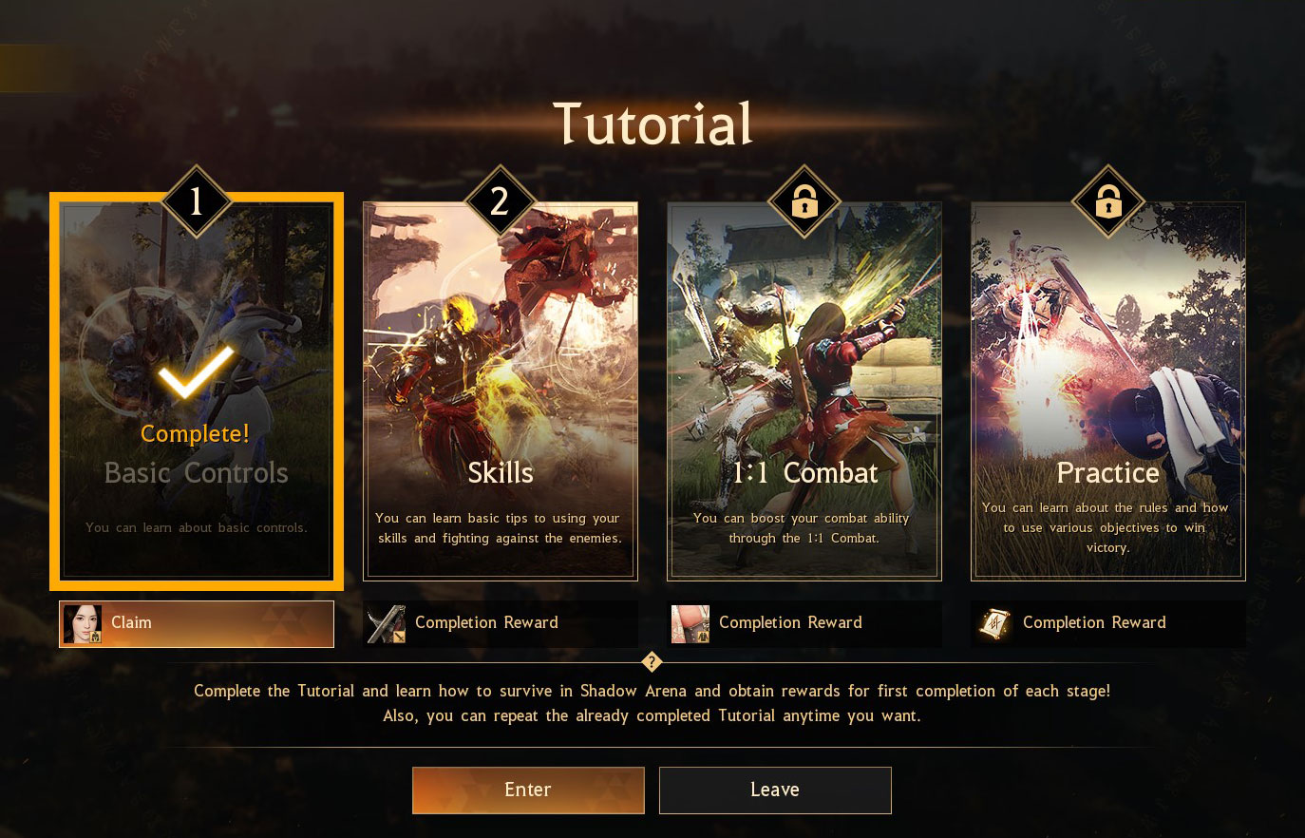View Completion Reward for Practice stage
This screenshot has width=1305, height=838.
(1108, 624)
